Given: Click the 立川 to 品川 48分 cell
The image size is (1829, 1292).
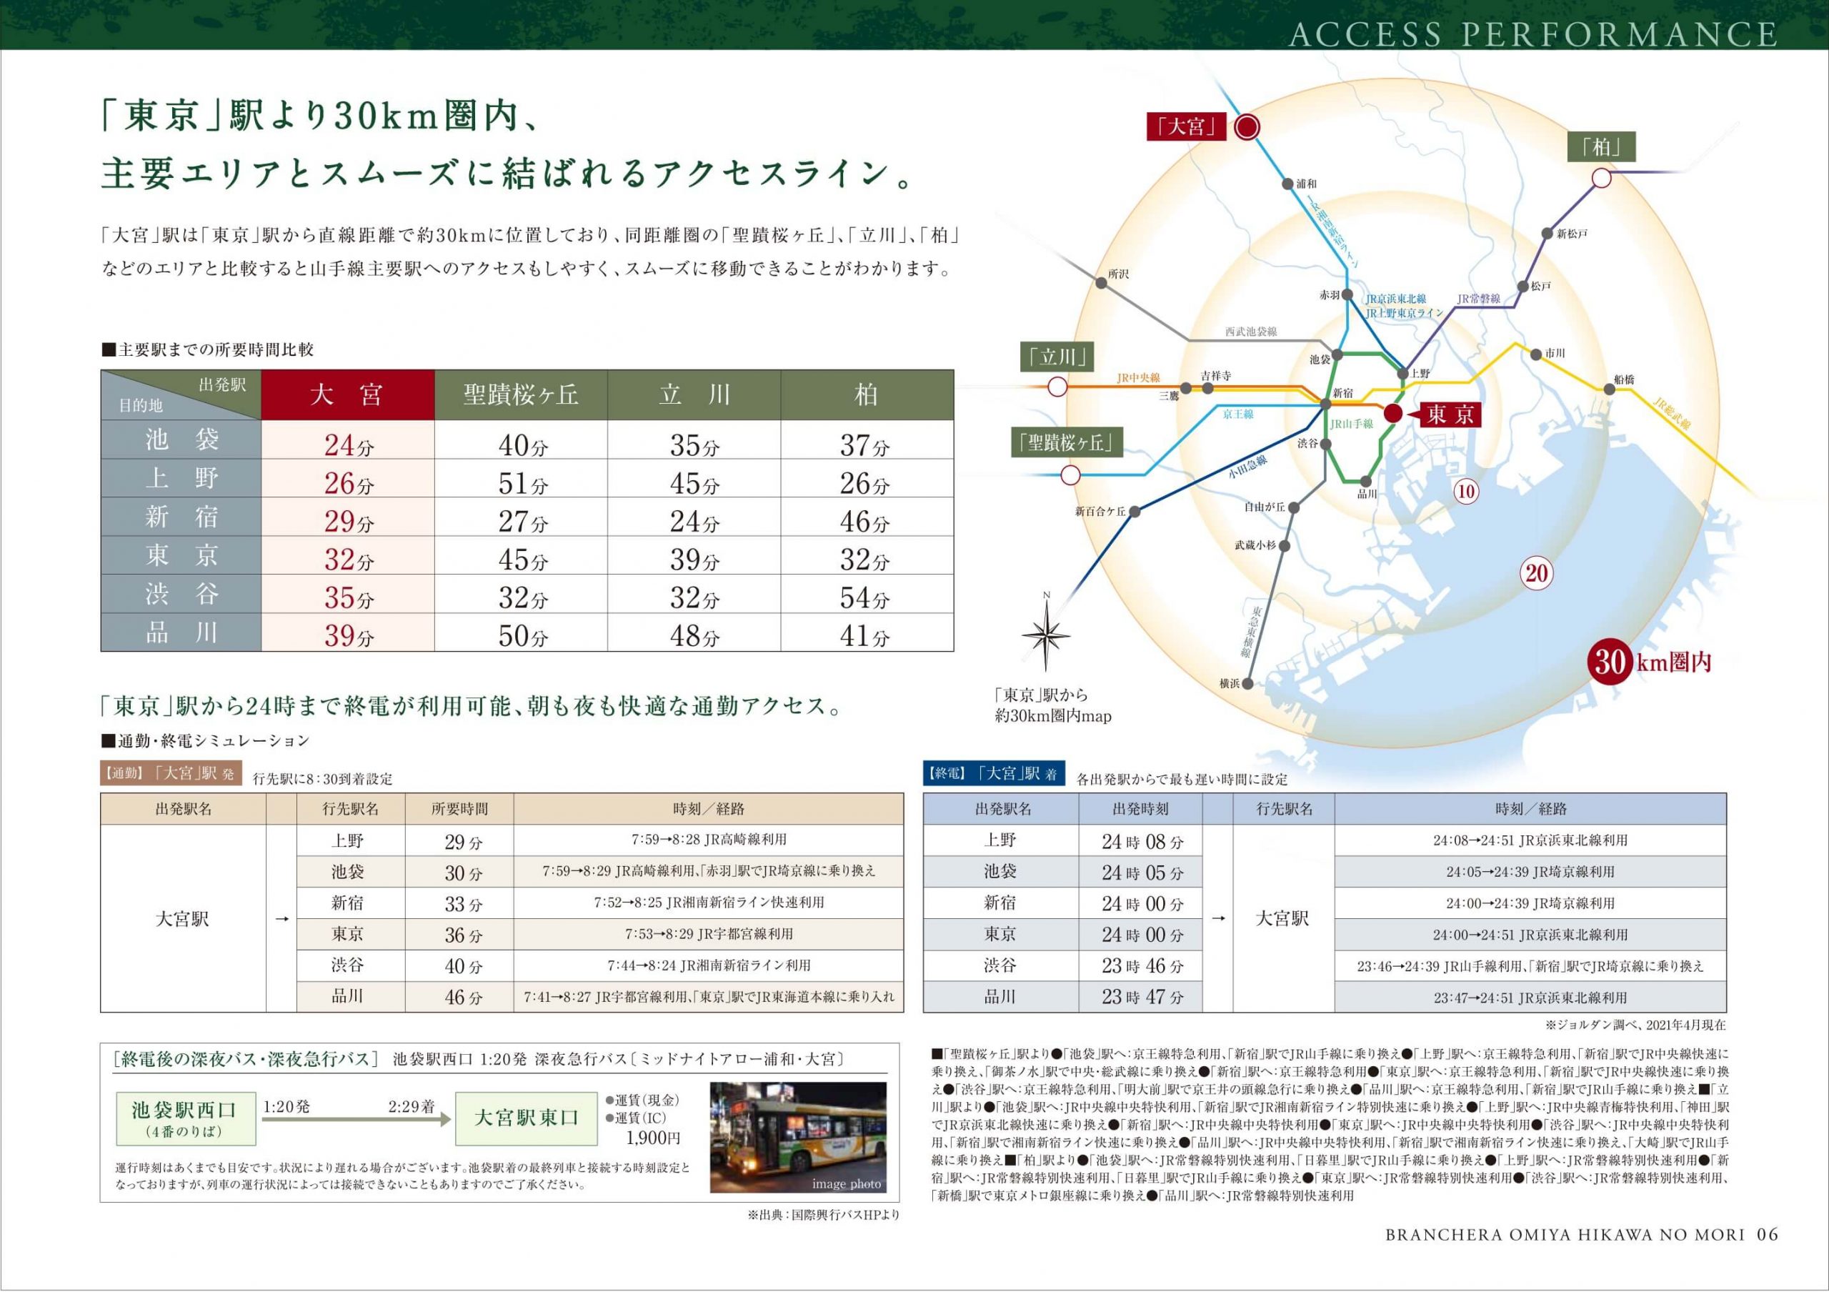Looking at the screenshot, I should click(694, 632).
